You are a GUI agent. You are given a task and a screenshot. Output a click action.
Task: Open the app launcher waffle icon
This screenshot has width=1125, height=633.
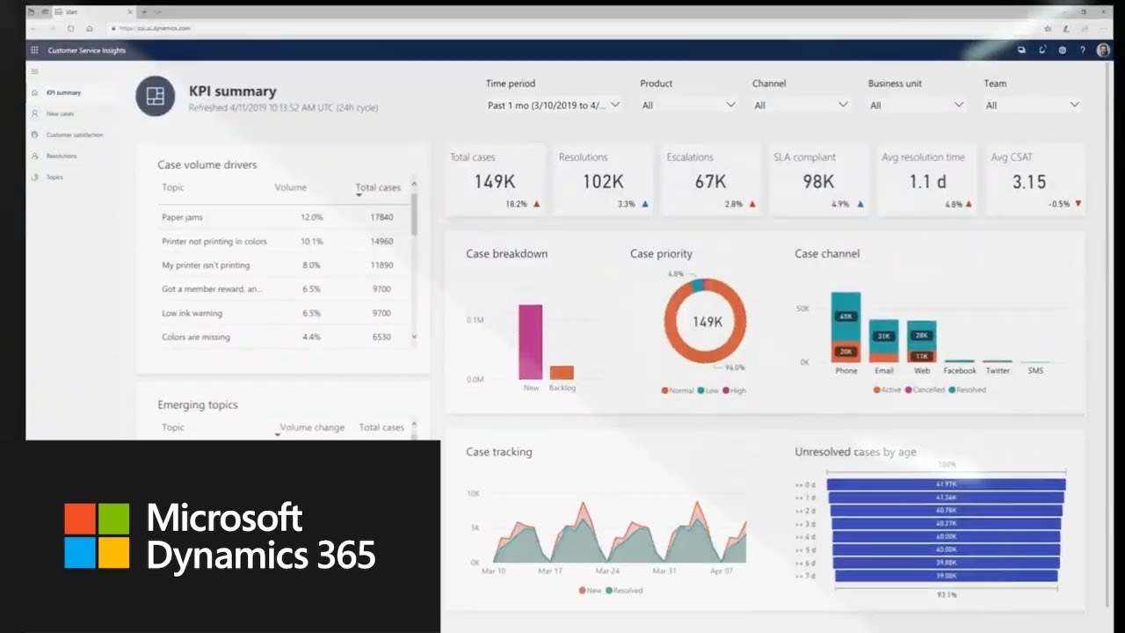click(33, 50)
